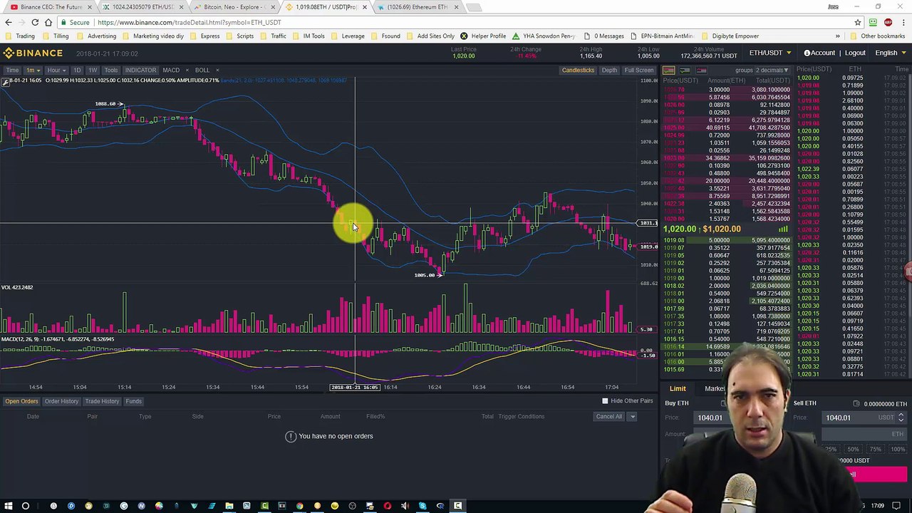Set sell amount to 100%
Image resolution: width=912 pixels, height=513 pixels.
tap(898, 449)
